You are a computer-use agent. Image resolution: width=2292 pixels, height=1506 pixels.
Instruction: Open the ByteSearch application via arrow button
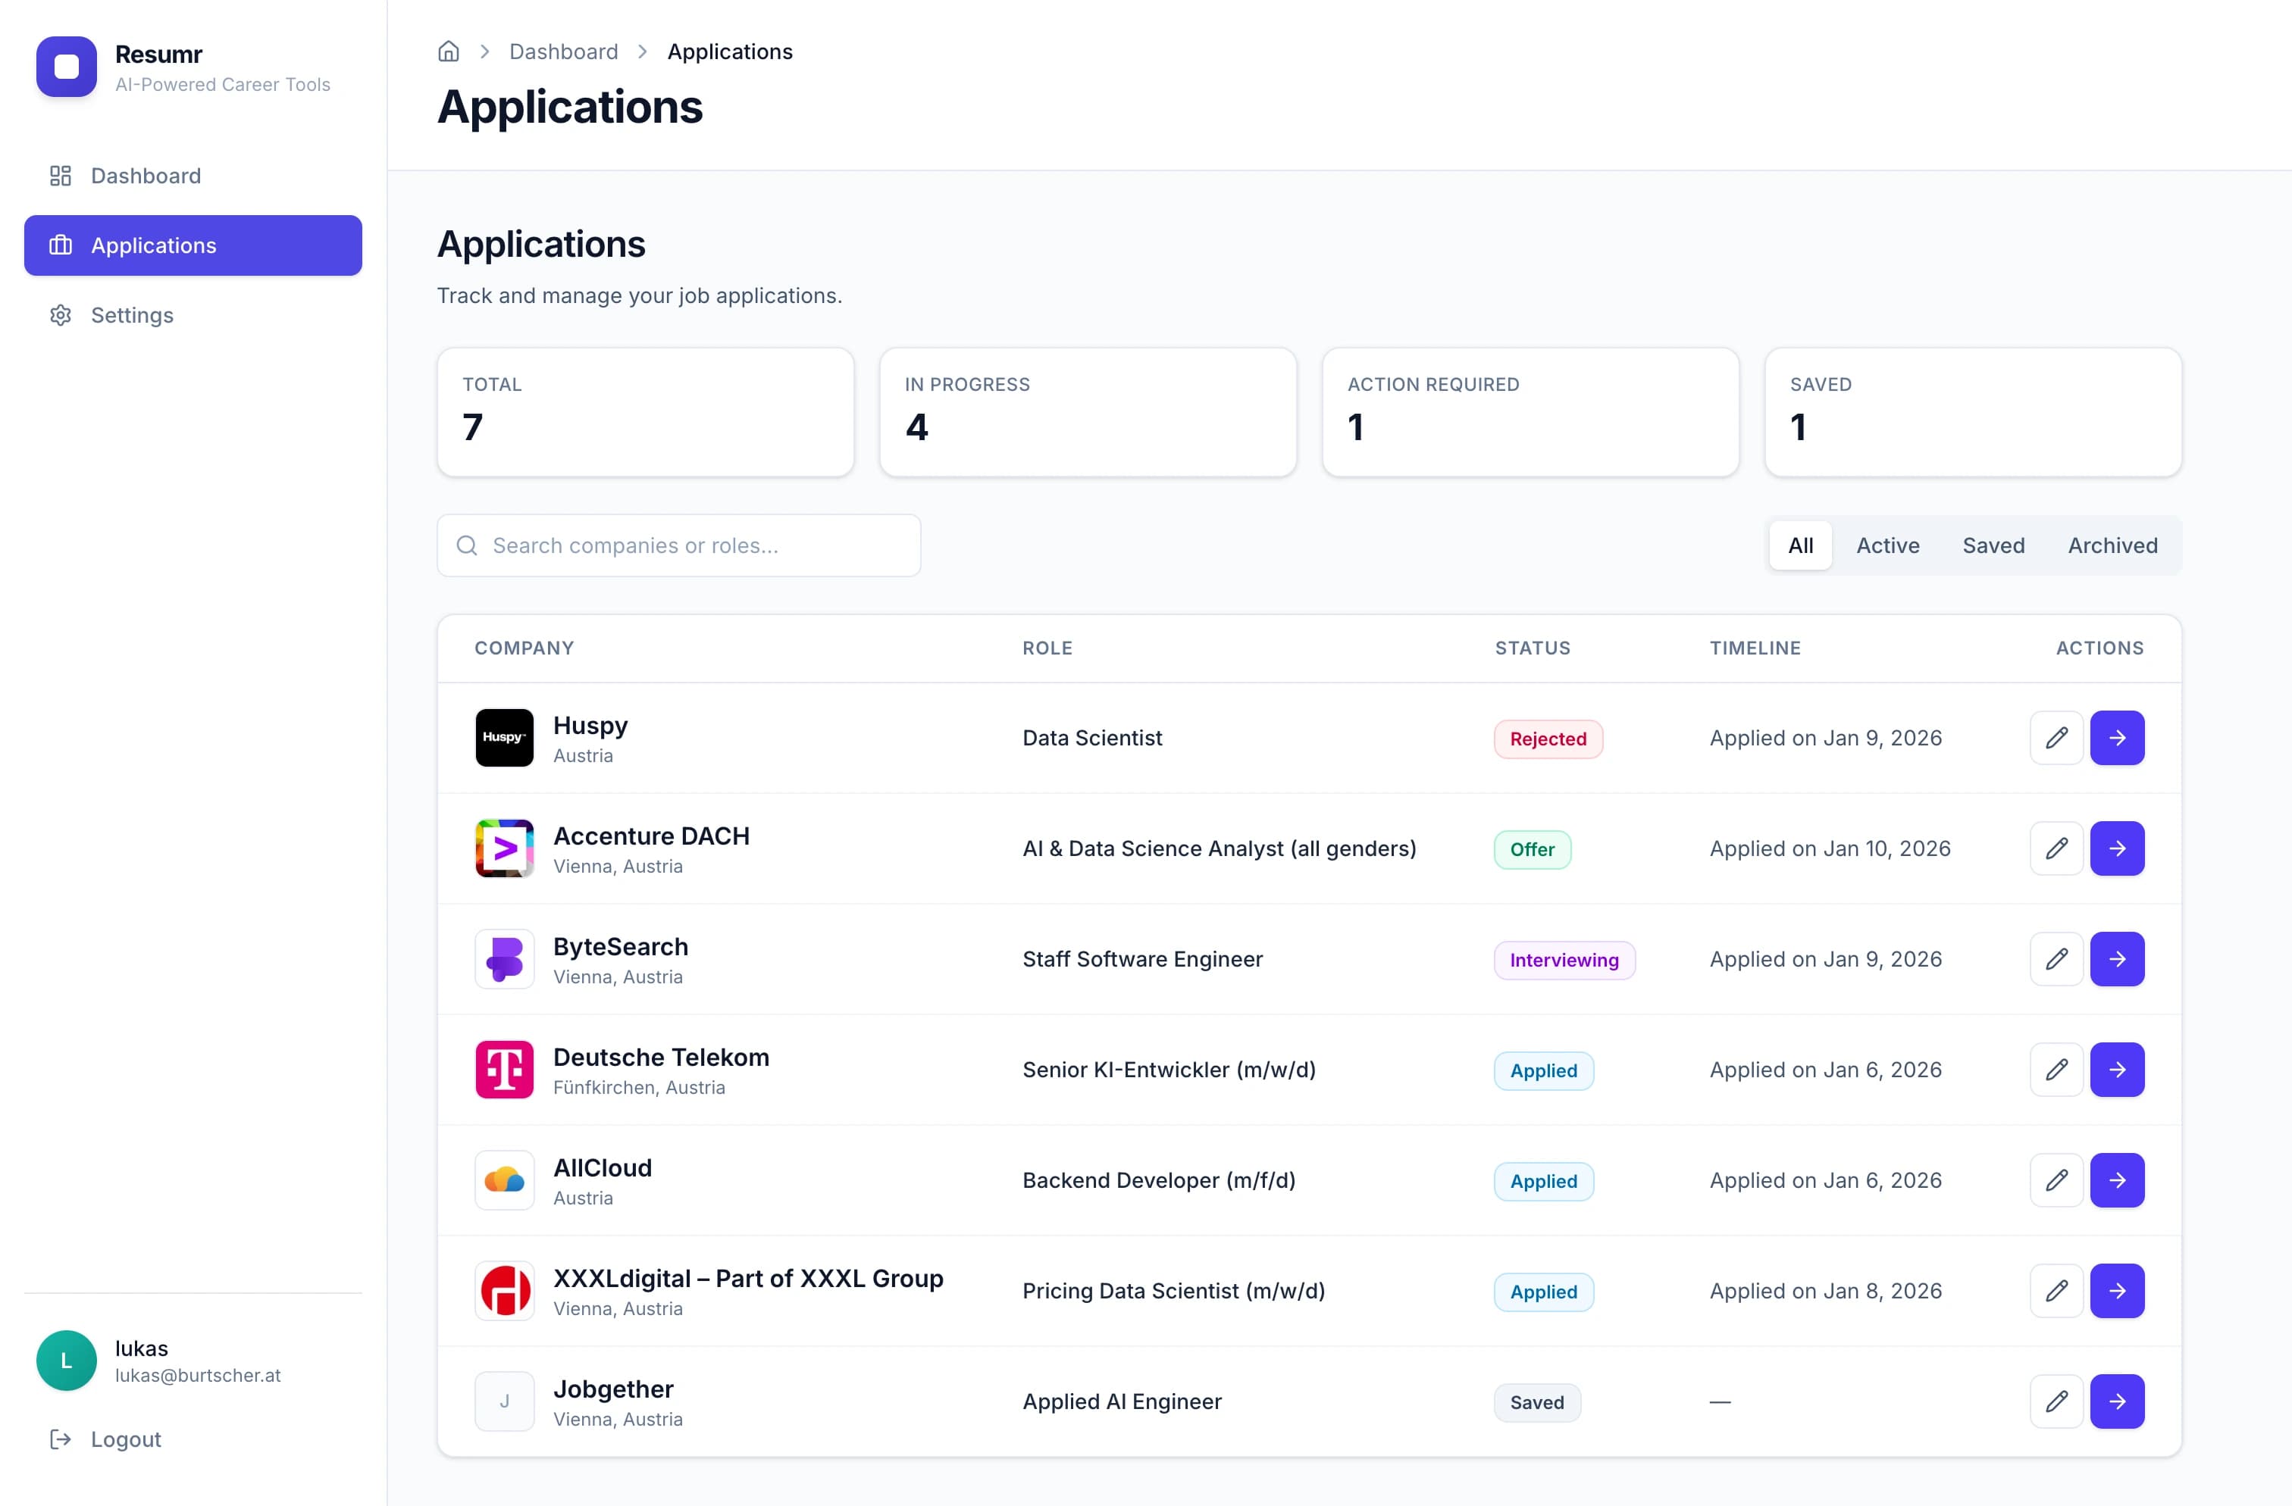click(x=2118, y=958)
